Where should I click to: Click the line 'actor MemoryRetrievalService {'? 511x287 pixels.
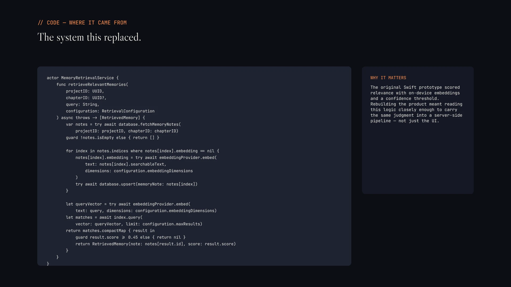coord(83,78)
